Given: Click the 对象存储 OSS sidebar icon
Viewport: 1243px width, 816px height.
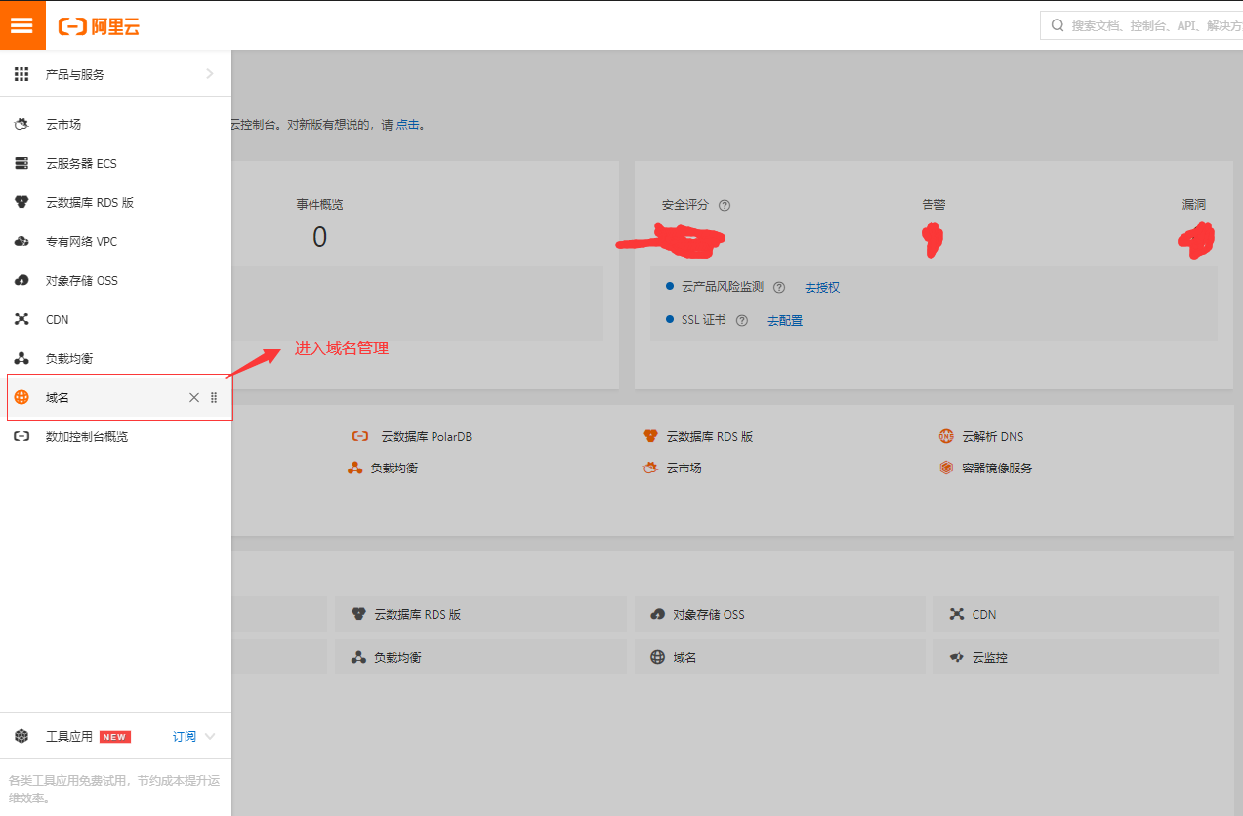Looking at the screenshot, I should tap(21, 281).
